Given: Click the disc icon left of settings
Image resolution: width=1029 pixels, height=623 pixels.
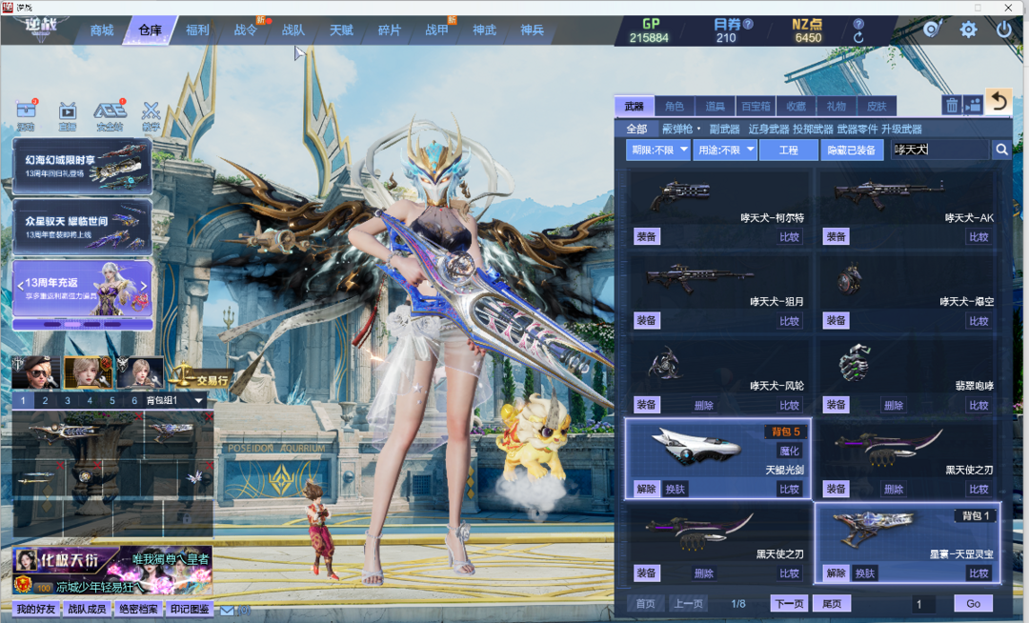Looking at the screenshot, I should coord(933,29).
